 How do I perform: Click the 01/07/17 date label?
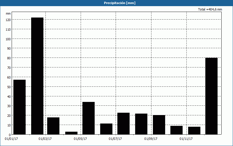click(x=115, y=139)
